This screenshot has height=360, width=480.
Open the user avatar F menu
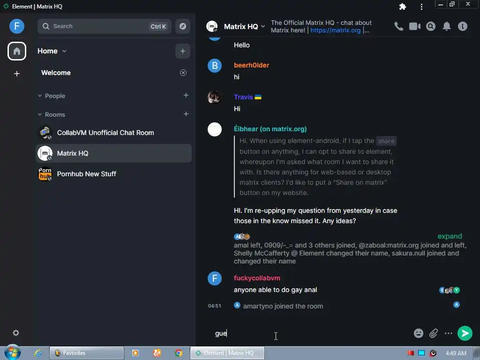click(17, 26)
